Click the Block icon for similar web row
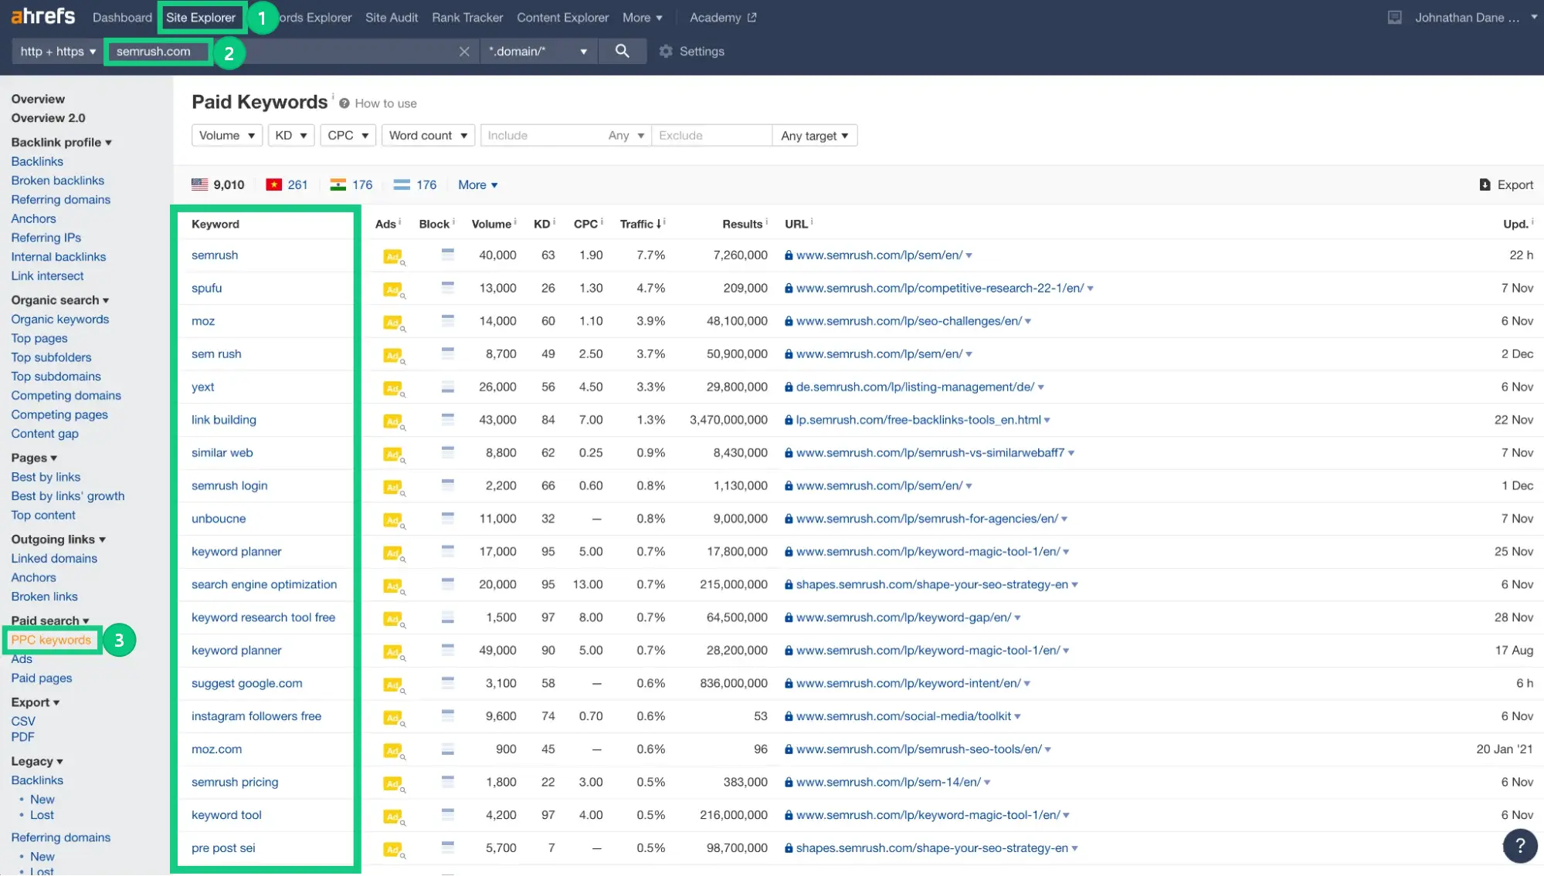Viewport: 1544px width, 876px height. [x=447, y=452]
